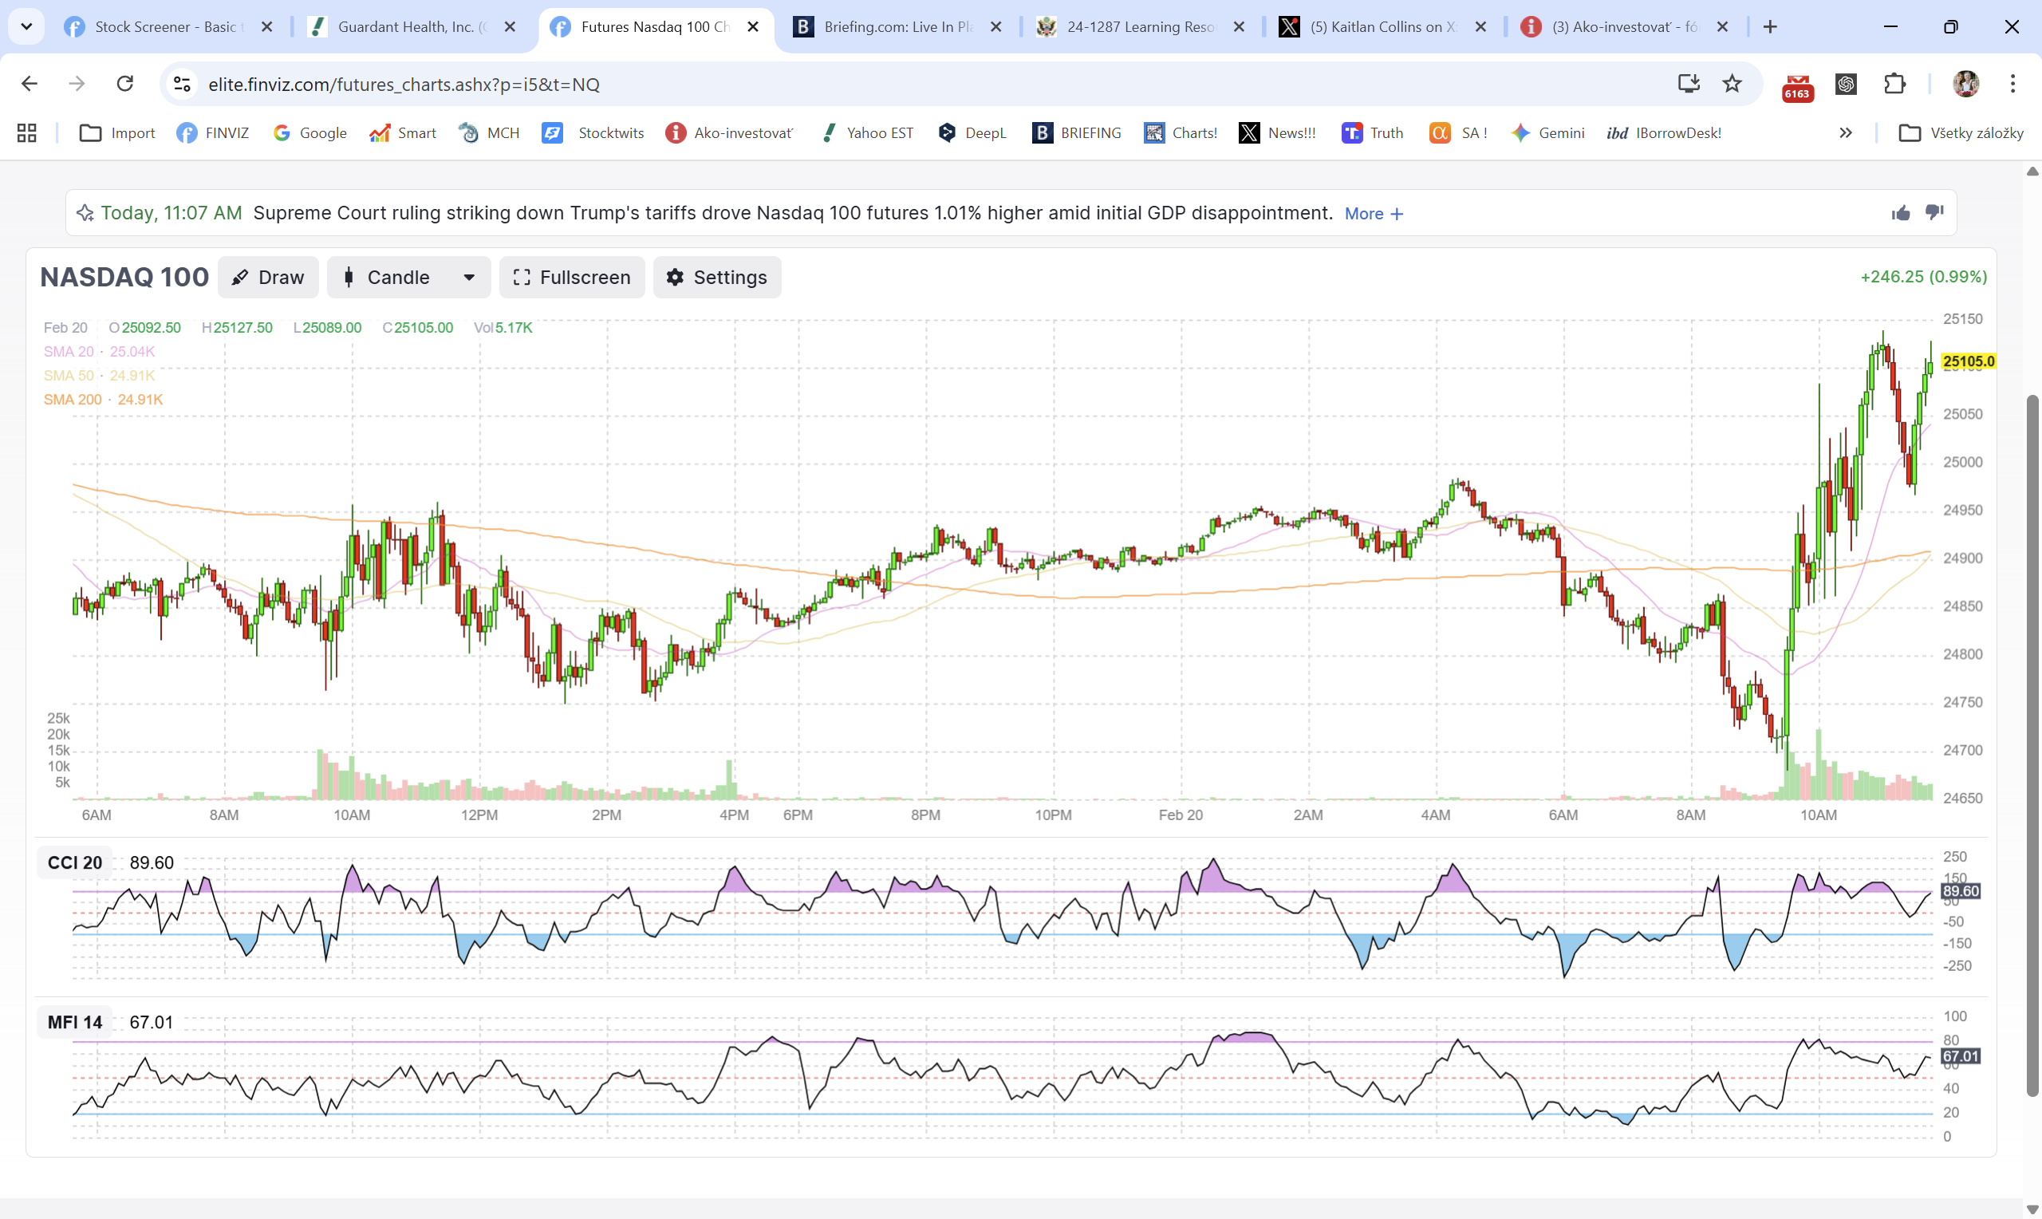The width and height of the screenshot is (2042, 1219).
Task: Show hidden bookmarks with the double-chevron
Action: point(1845,133)
